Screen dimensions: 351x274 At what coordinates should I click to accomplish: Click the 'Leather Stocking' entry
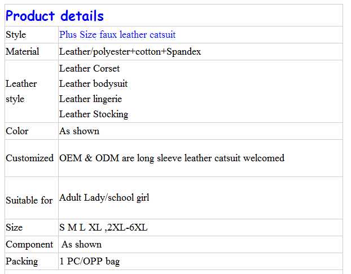click(94, 114)
